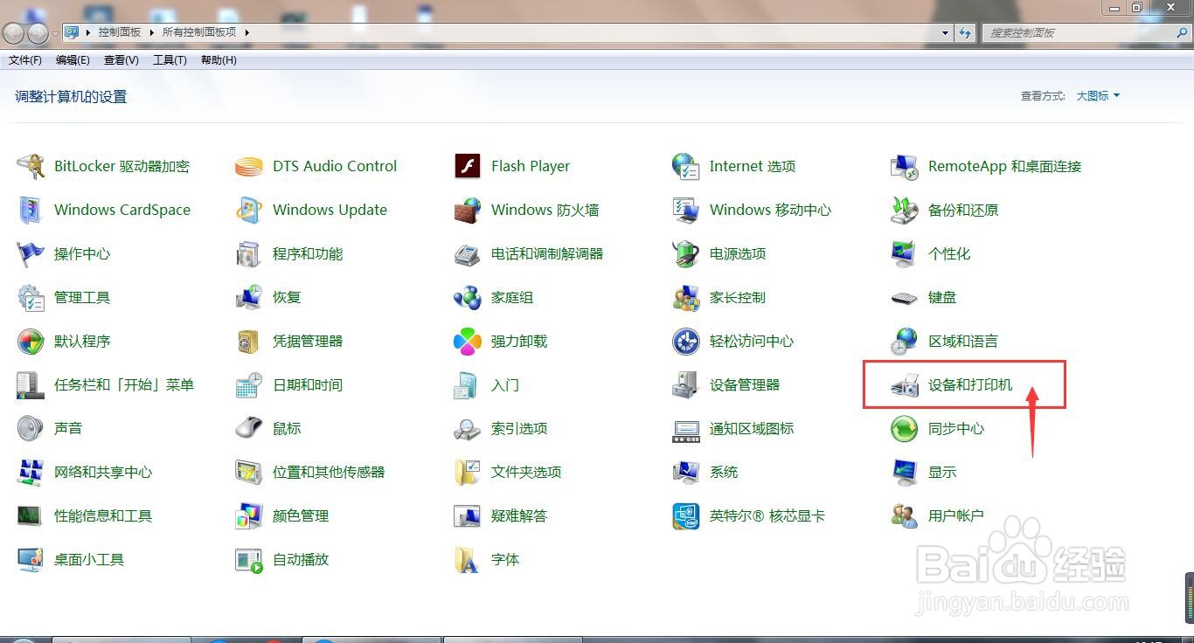Click 轻松访问中心 icon
1194x643 pixels.
(x=686, y=341)
